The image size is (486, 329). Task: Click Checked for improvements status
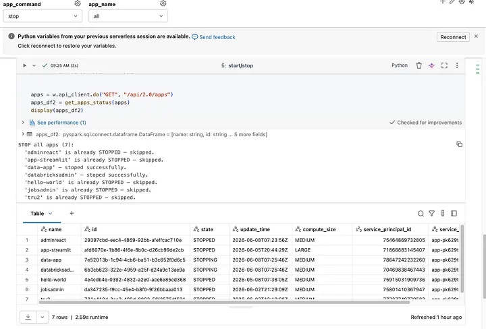point(425,123)
